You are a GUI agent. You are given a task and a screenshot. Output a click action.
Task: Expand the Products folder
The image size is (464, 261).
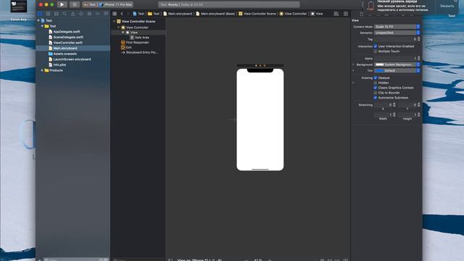tap(42, 70)
